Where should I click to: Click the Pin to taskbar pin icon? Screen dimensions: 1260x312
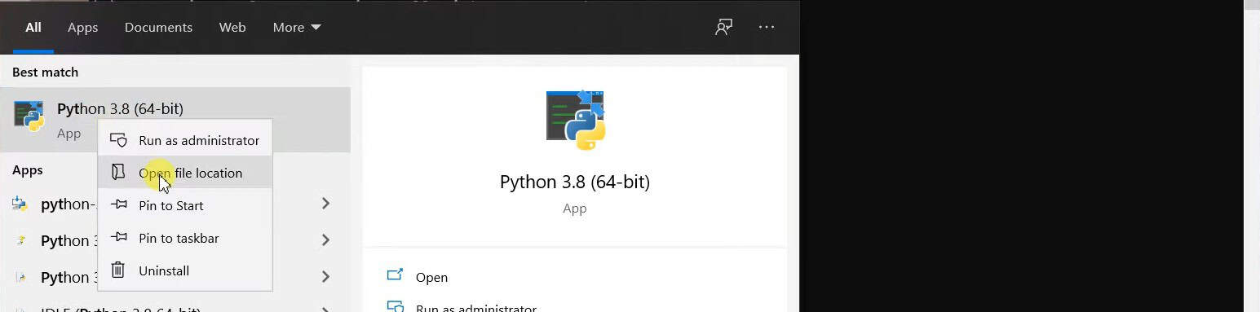tap(118, 237)
